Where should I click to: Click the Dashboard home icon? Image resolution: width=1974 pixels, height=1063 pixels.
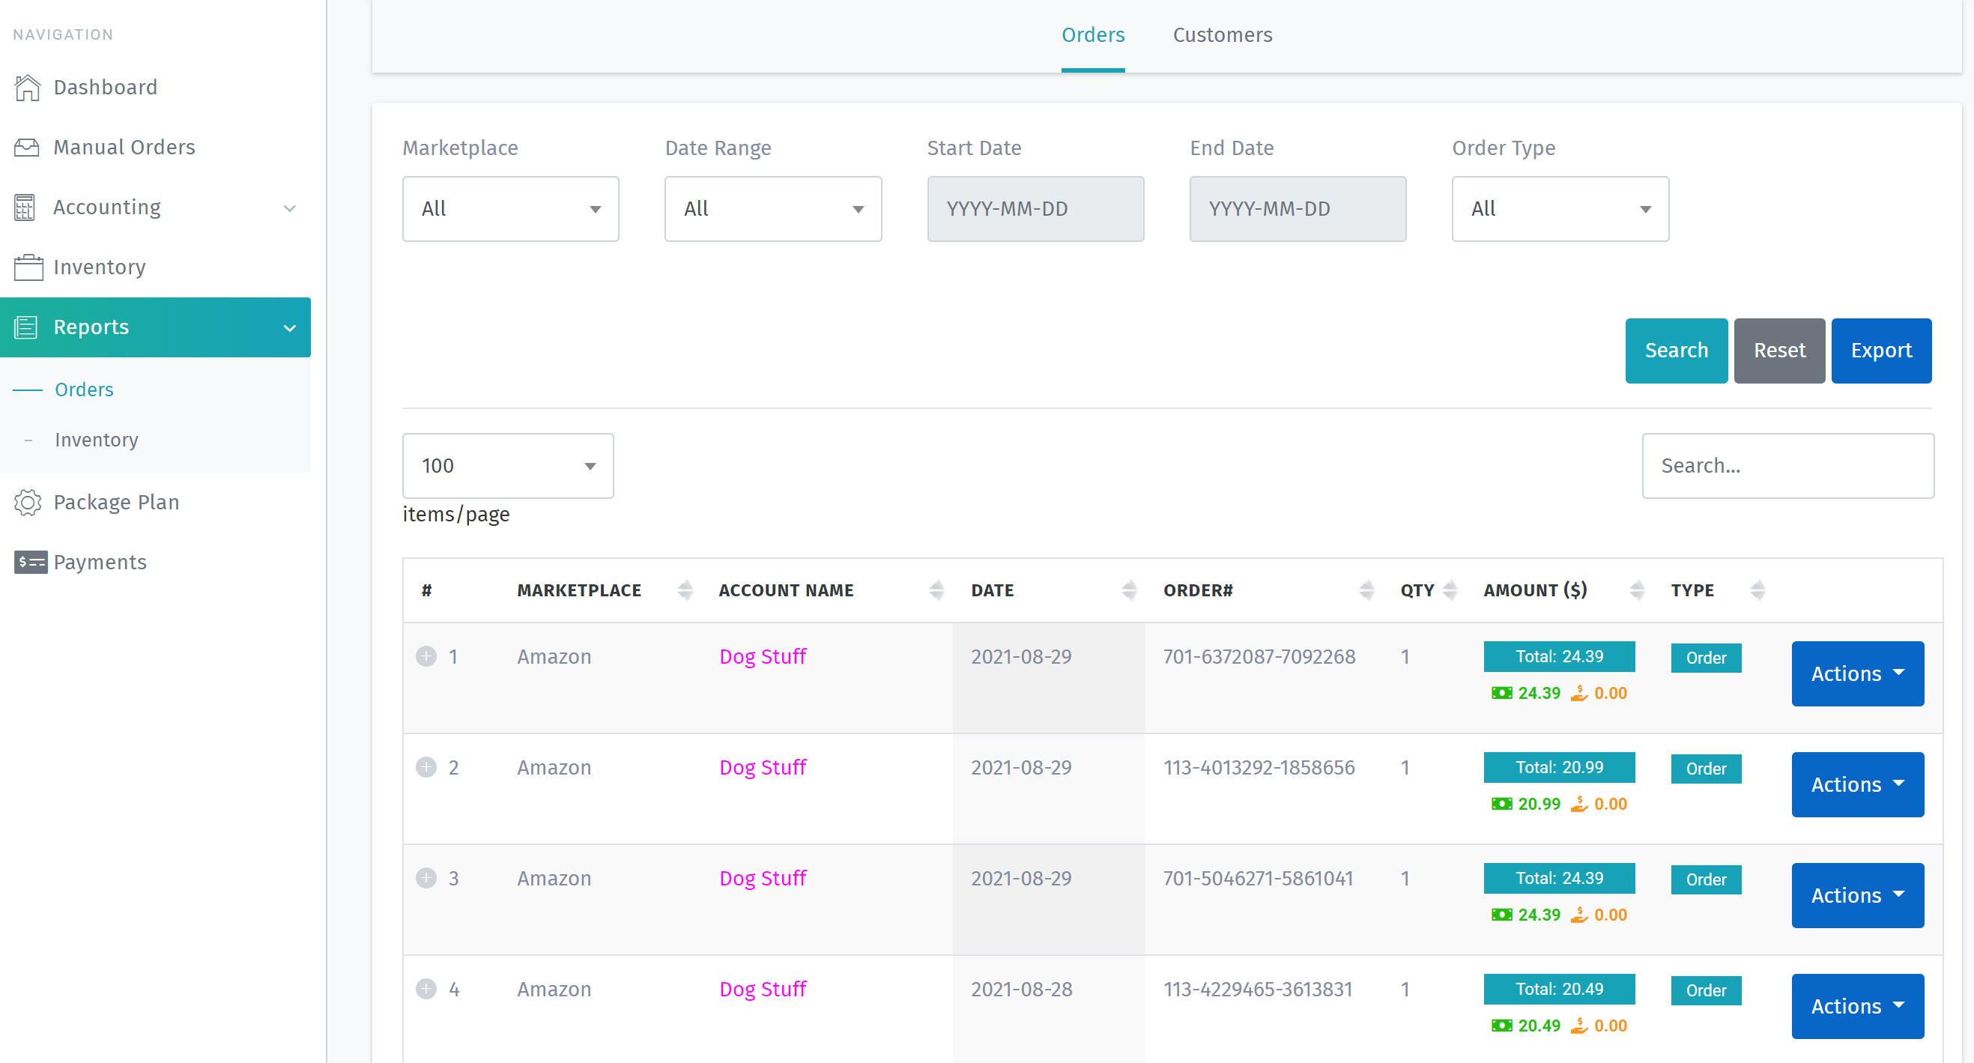[28, 88]
